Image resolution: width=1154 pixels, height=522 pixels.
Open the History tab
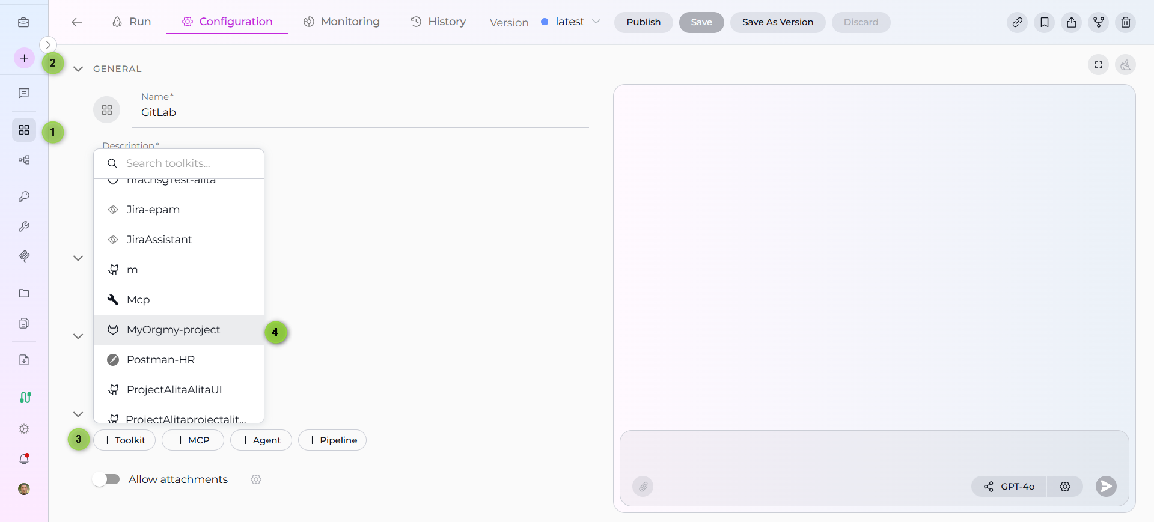click(x=438, y=22)
